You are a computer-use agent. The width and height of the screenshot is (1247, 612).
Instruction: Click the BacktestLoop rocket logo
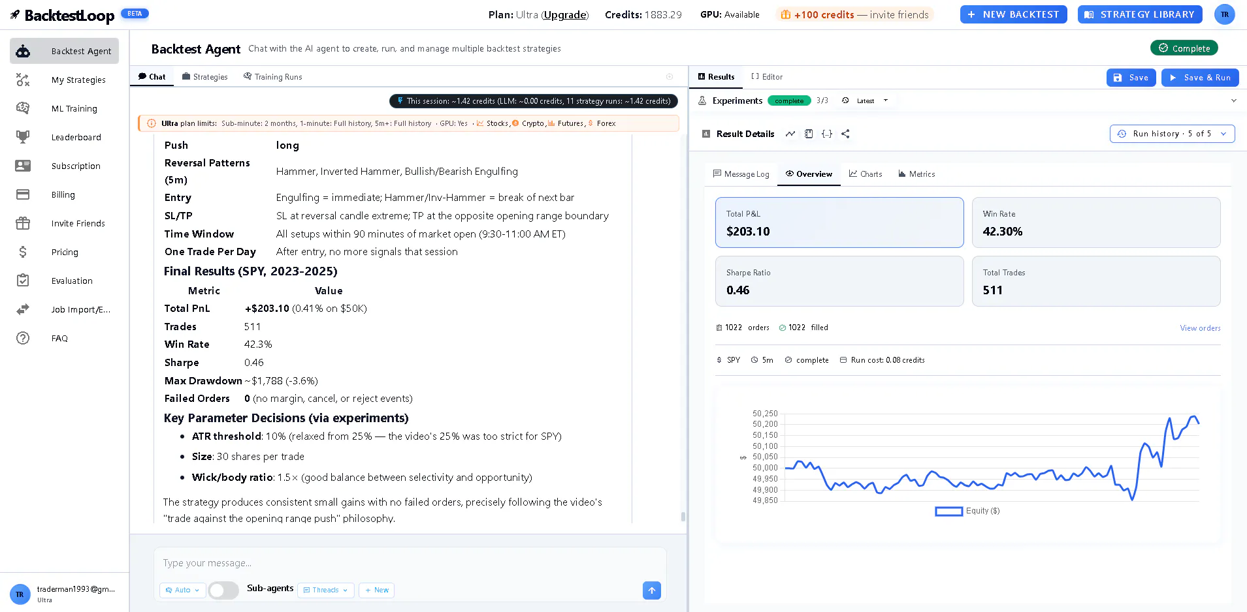click(x=15, y=14)
